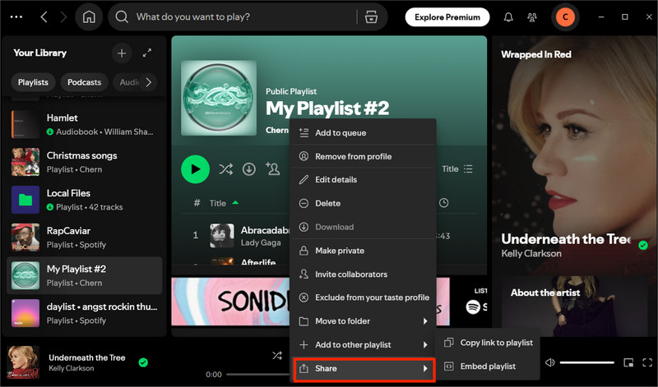This screenshot has width=658, height=387.
Task: Click the duration clock column header
Action: (443, 203)
